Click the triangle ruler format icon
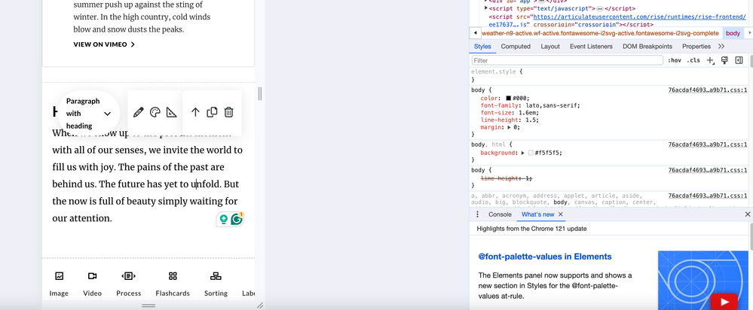Image resolution: width=753 pixels, height=310 pixels. coord(171,113)
